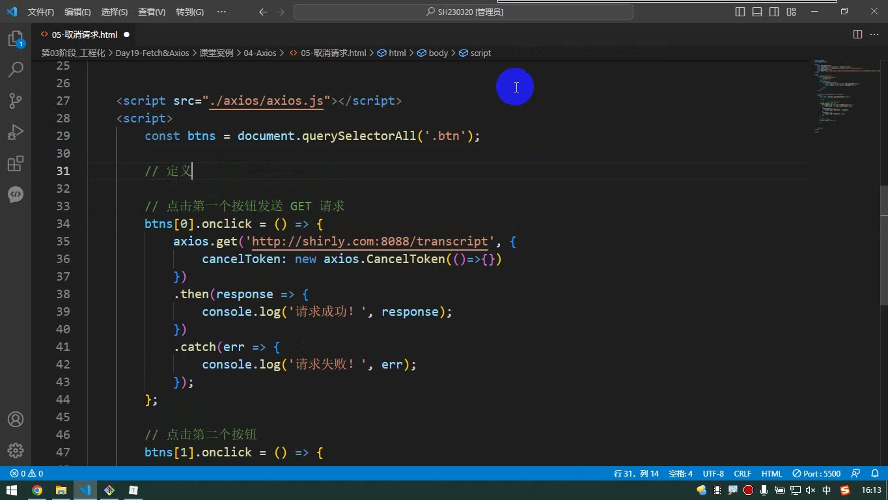Open the 编辑(E) menu

click(x=78, y=12)
